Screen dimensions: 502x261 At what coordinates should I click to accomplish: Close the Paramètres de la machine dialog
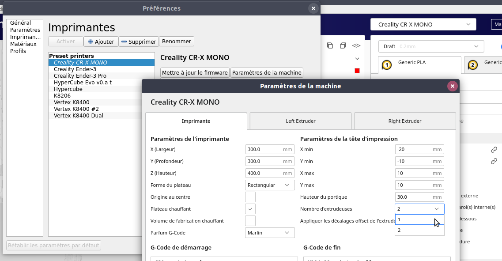(453, 86)
